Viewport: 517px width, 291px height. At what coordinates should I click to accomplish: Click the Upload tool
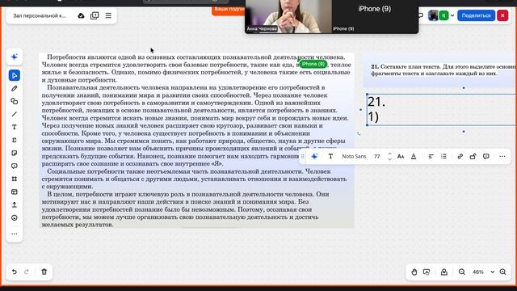click(x=15, y=205)
